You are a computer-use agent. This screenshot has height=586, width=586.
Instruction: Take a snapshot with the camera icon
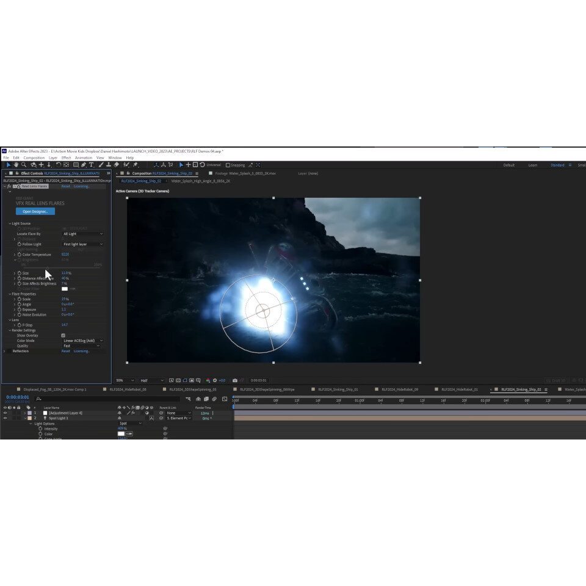click(235, 380)
